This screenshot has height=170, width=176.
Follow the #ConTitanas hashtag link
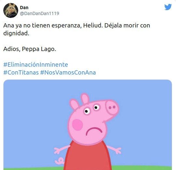[21, 72]
